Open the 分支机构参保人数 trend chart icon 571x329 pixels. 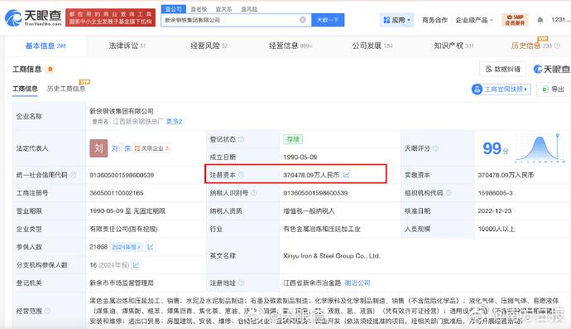click(x=136, y=265)
